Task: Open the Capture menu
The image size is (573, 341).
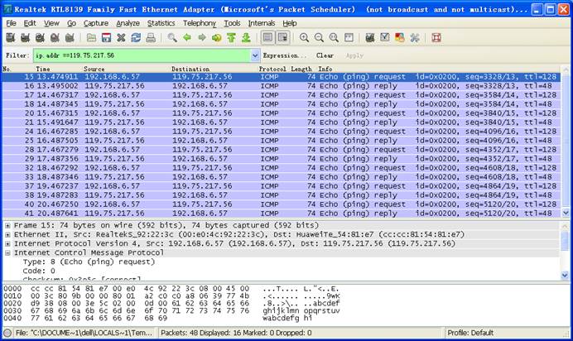Action: pyautogui.click(x=96, y=23)
